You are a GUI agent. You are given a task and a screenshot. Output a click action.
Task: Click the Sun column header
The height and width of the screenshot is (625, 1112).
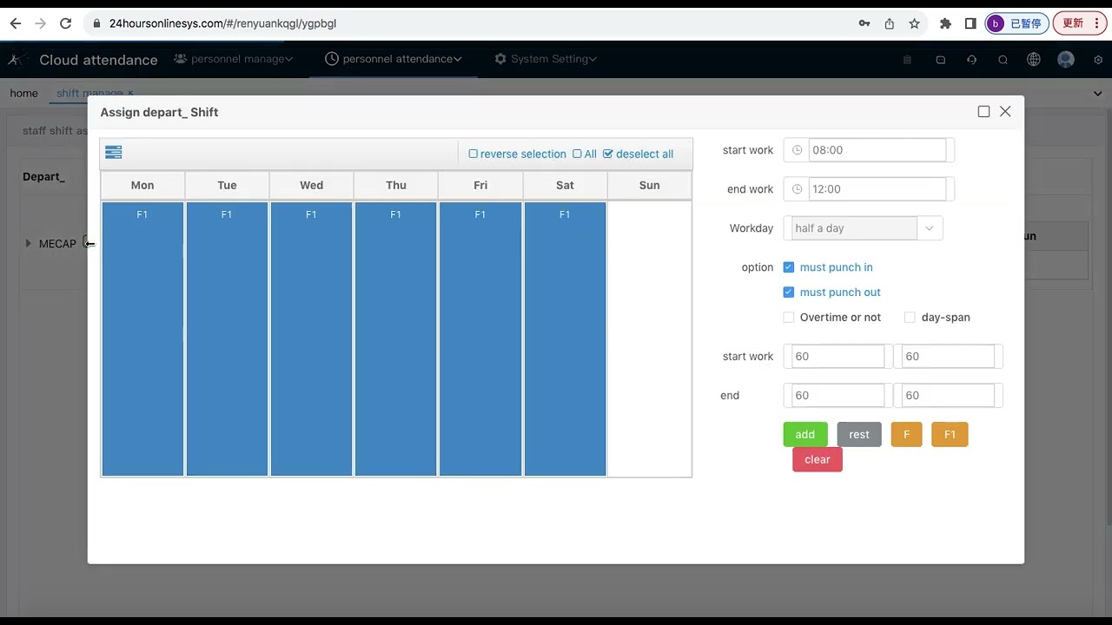[649, 186]
